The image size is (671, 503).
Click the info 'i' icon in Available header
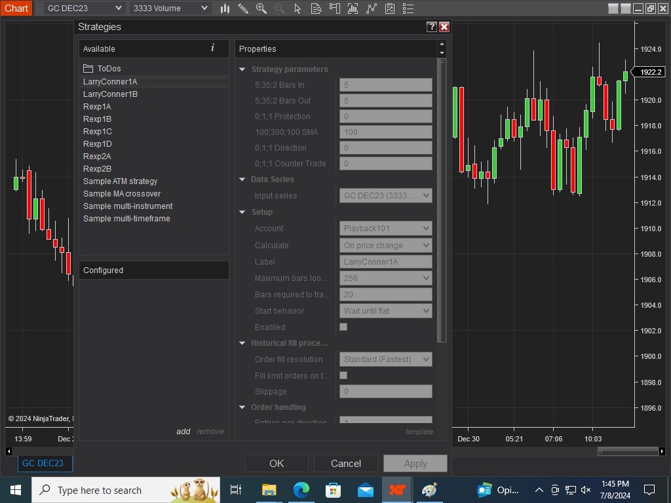[213, 48]
